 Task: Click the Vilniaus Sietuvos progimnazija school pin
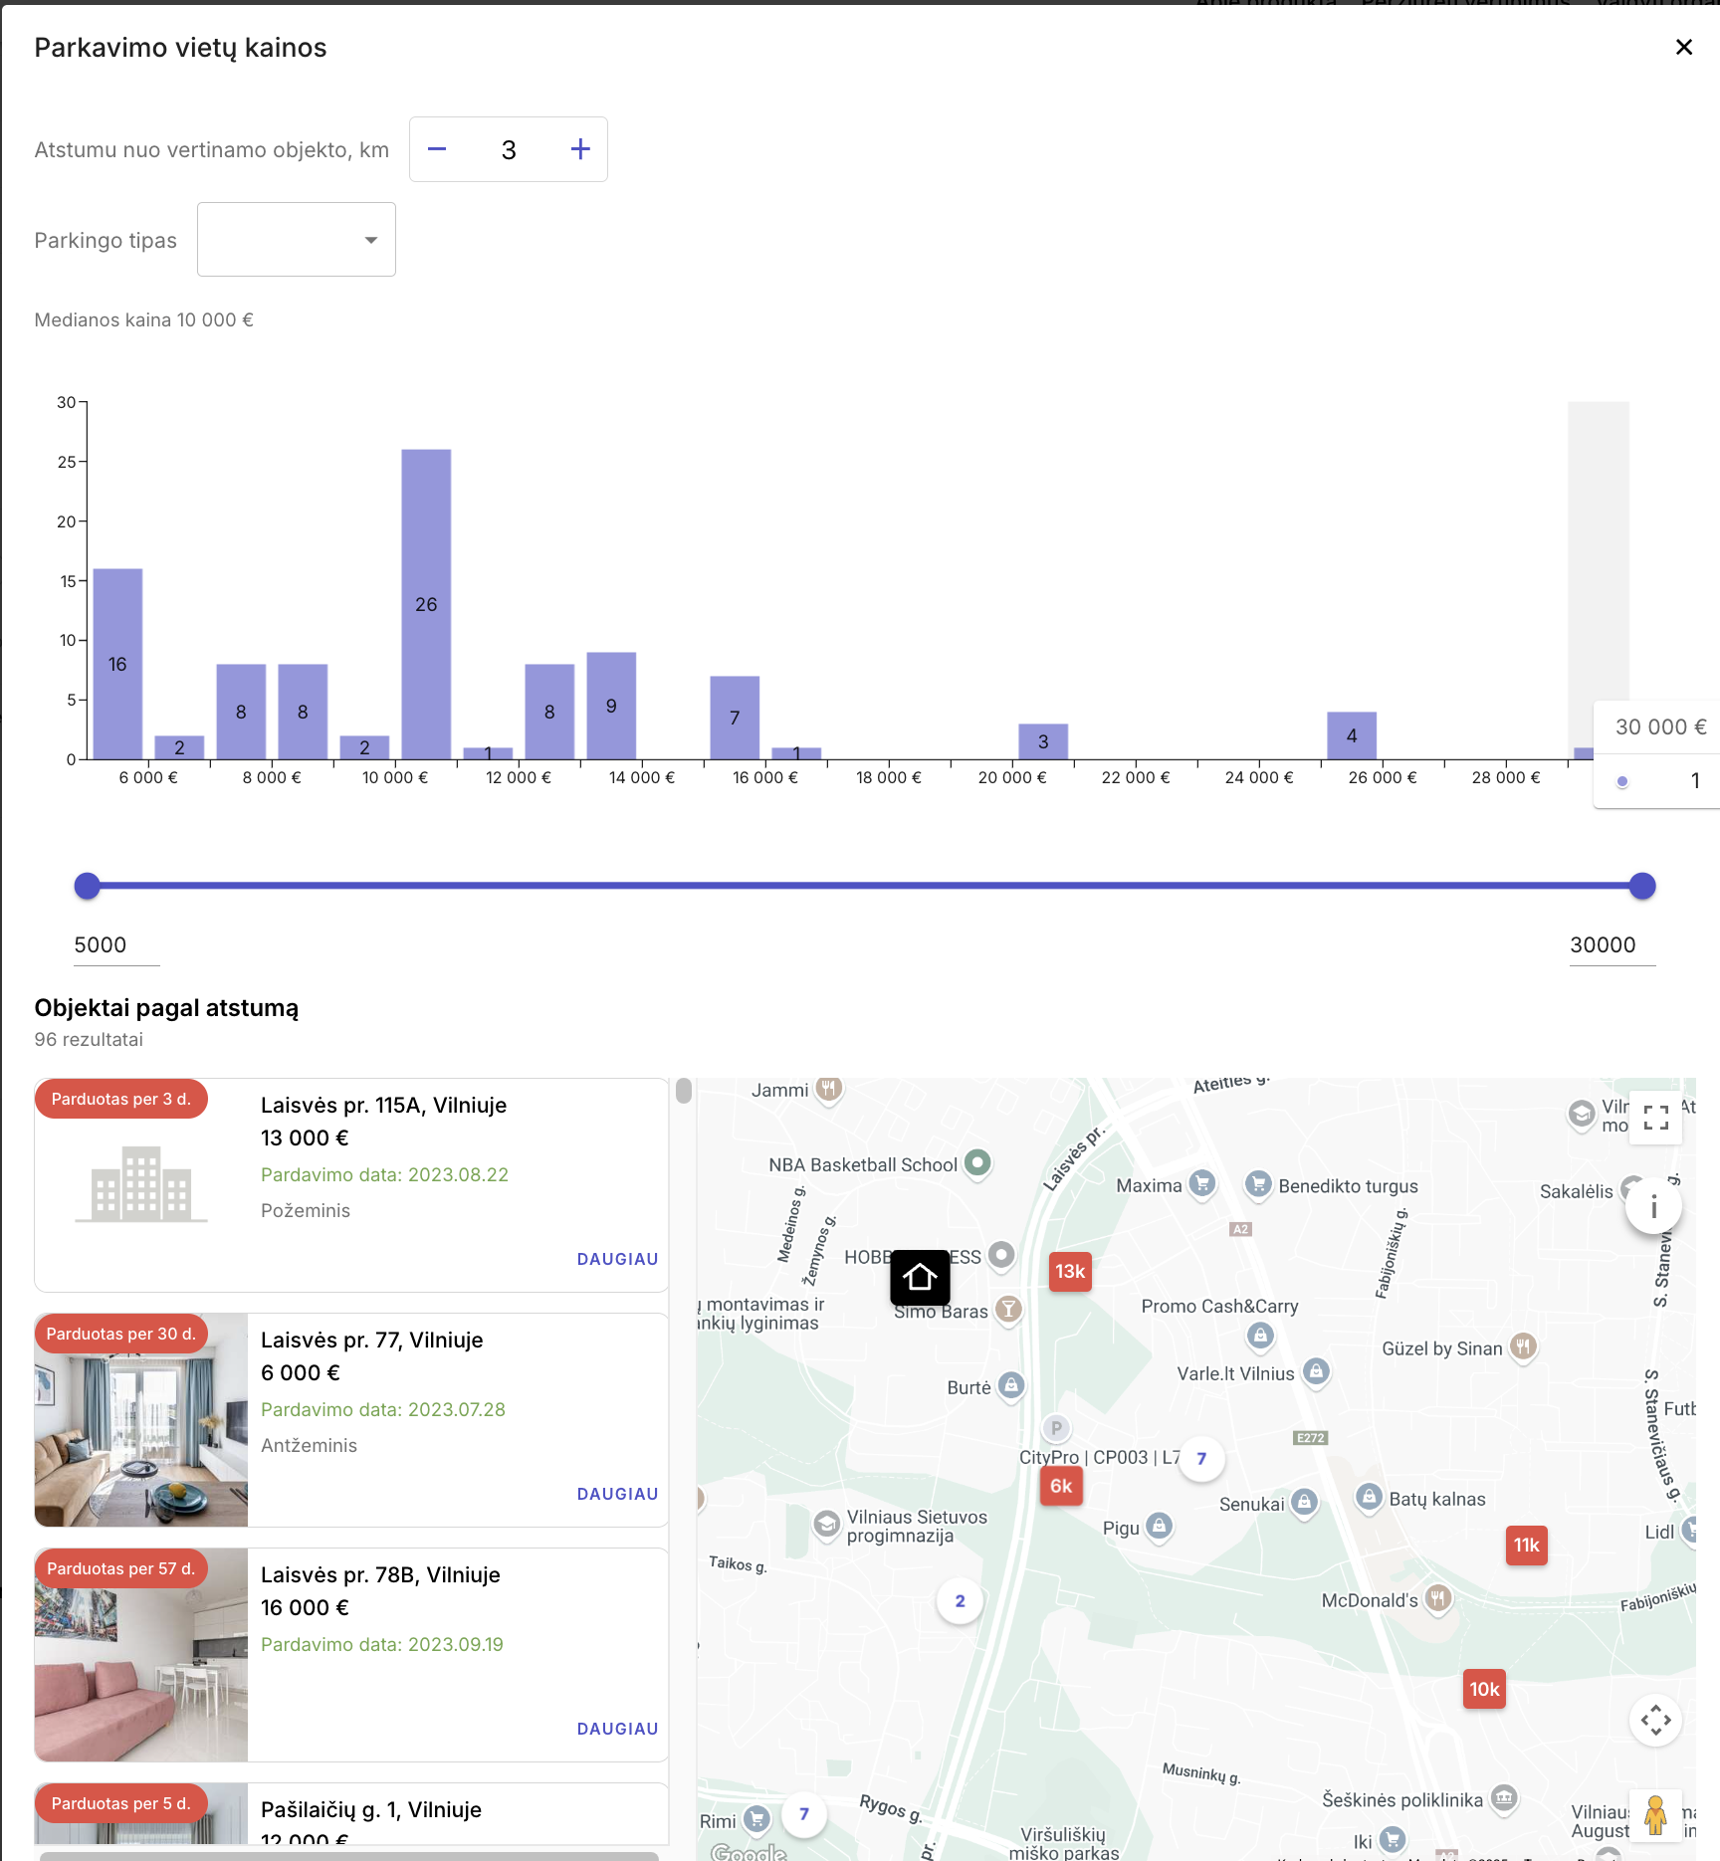pos(827,1525)
